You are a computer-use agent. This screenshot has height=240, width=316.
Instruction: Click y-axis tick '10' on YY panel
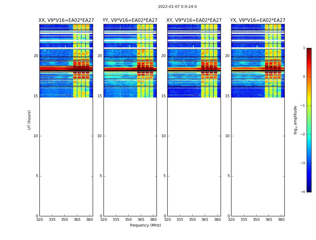click(x=100, y=136)
